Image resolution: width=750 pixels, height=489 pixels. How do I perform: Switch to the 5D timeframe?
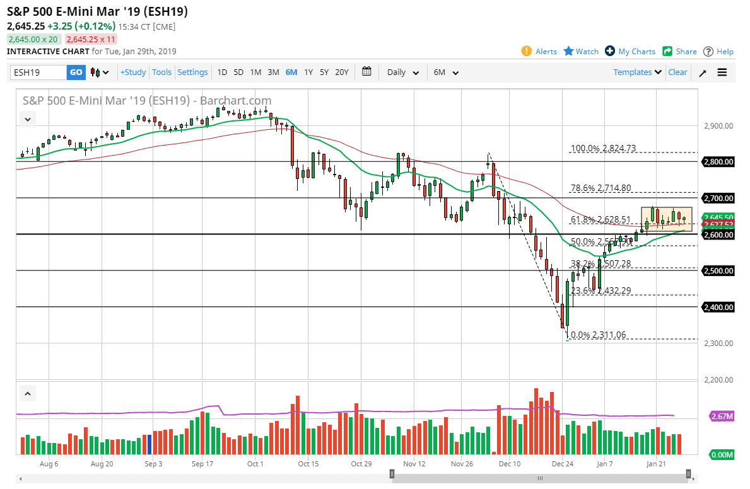coord(238,72)
